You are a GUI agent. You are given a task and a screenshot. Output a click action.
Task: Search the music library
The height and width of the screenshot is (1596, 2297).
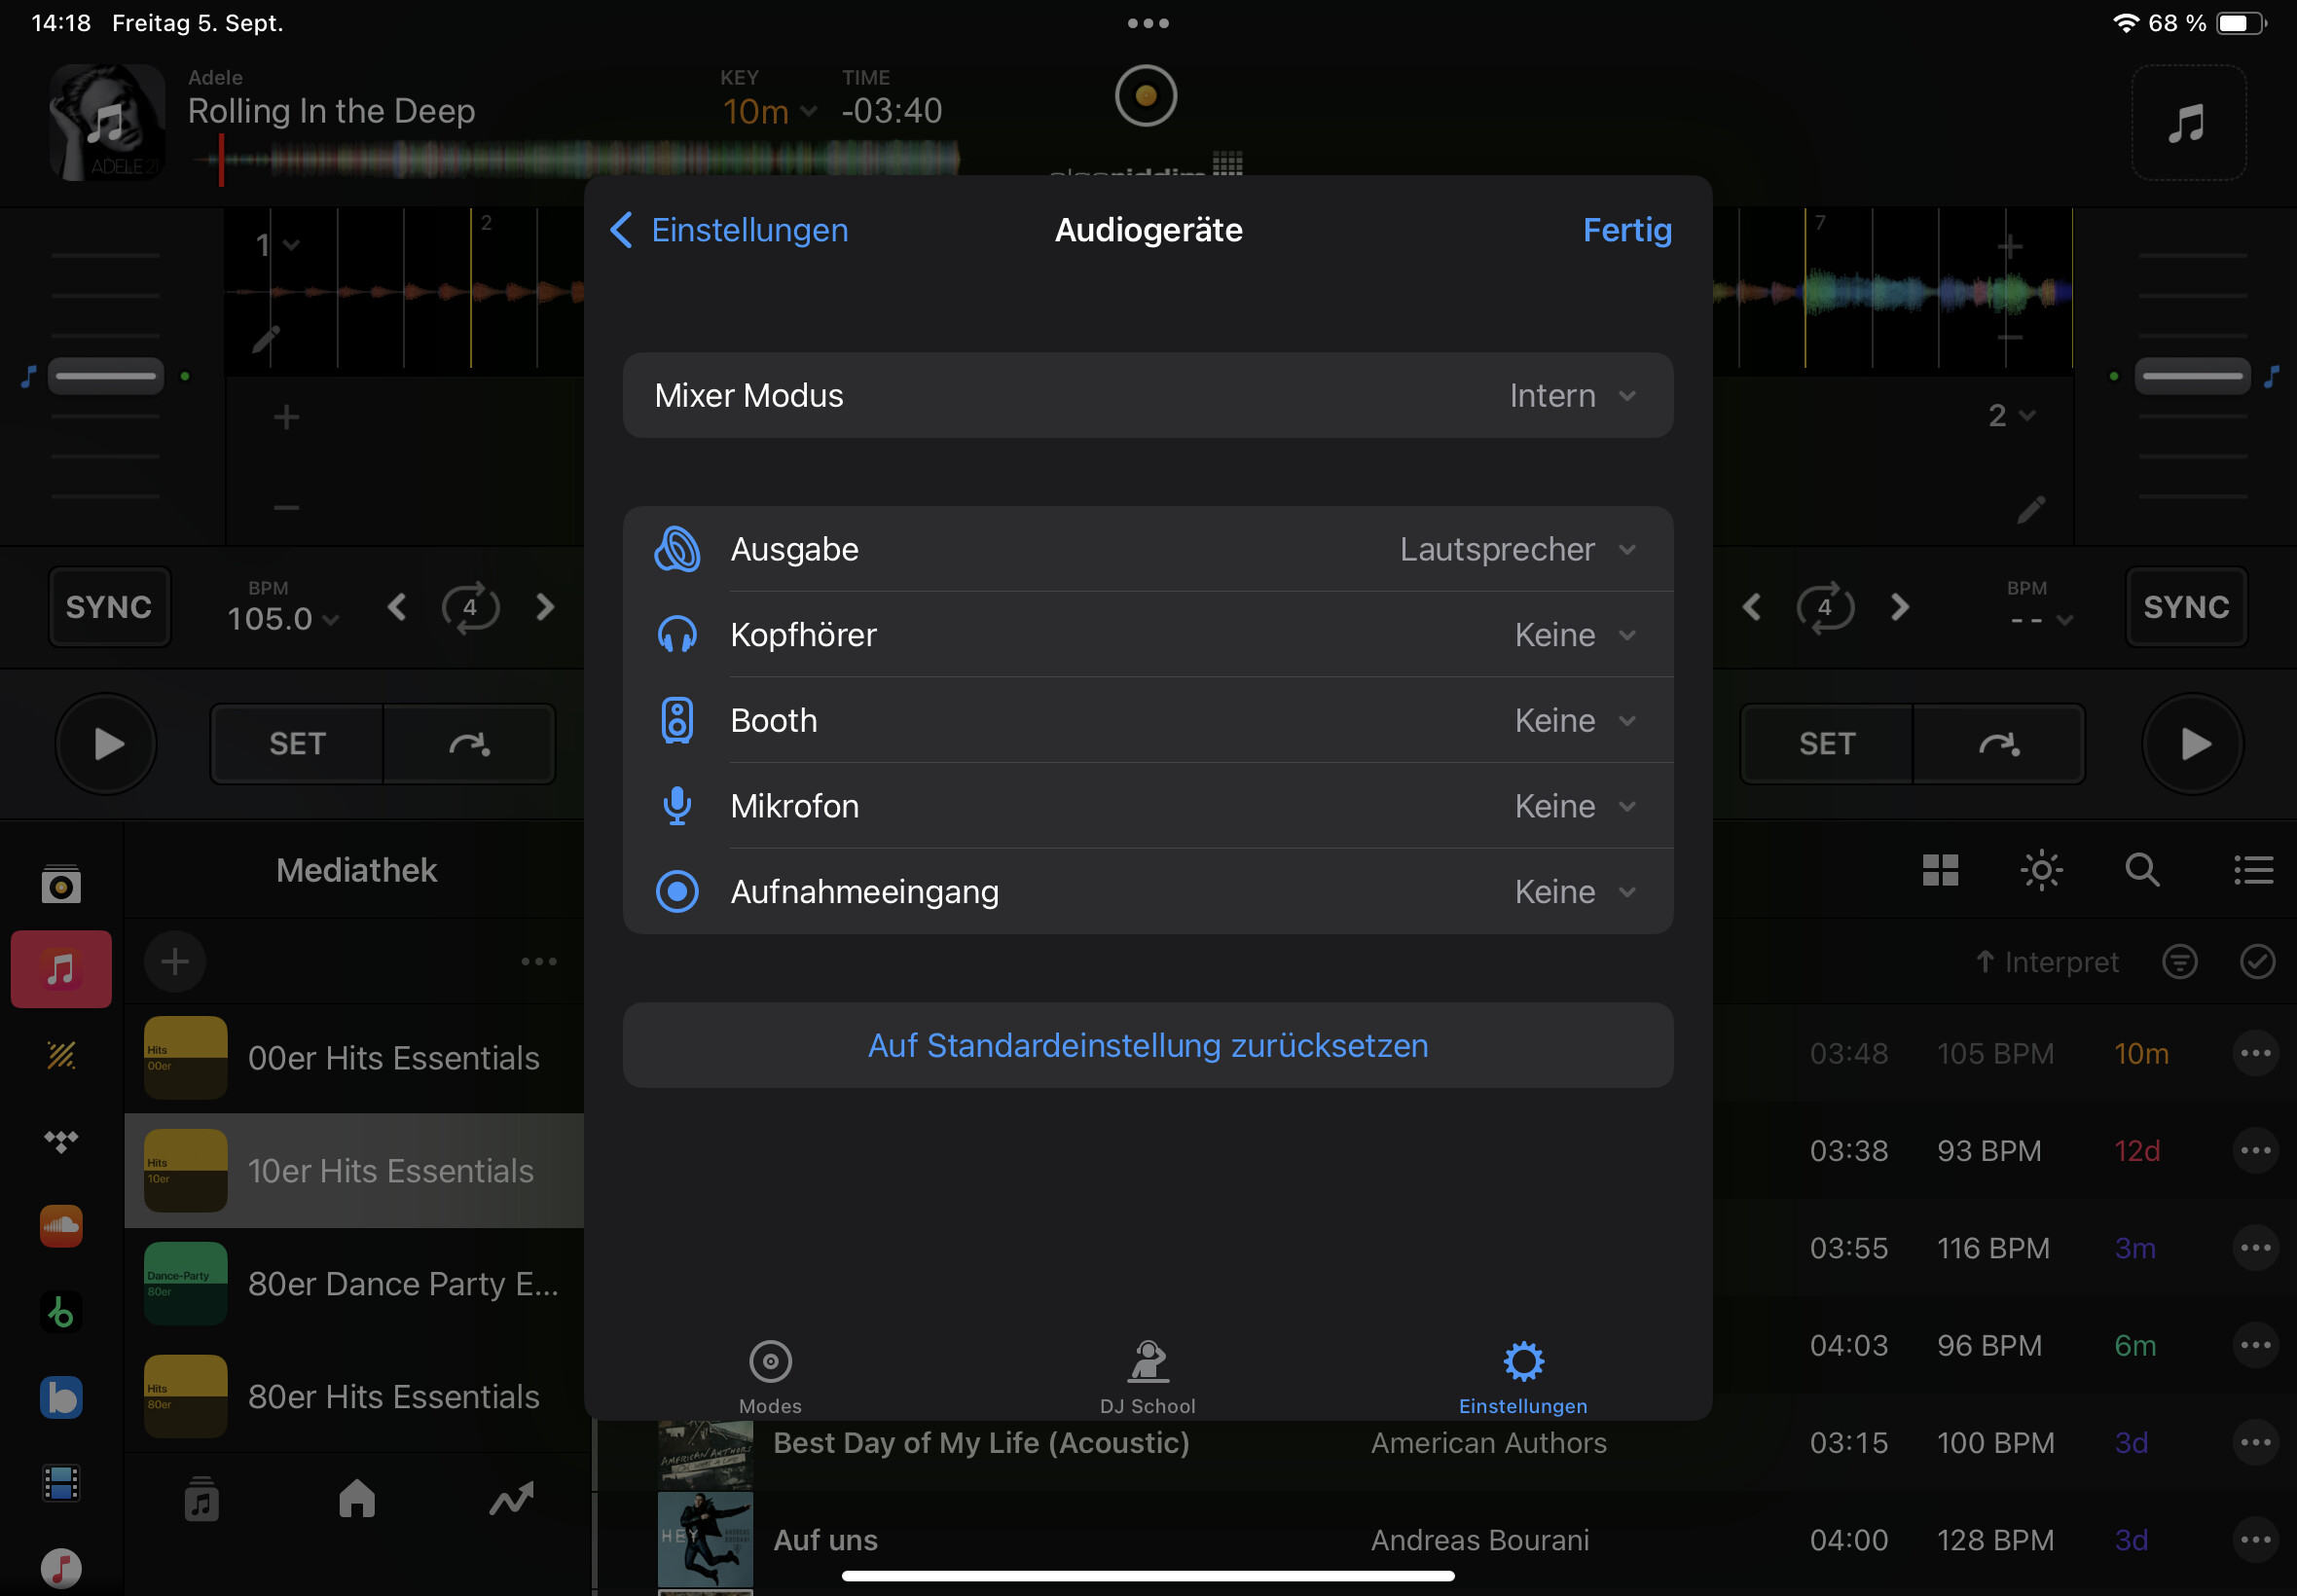click(x=2142, y=870)
